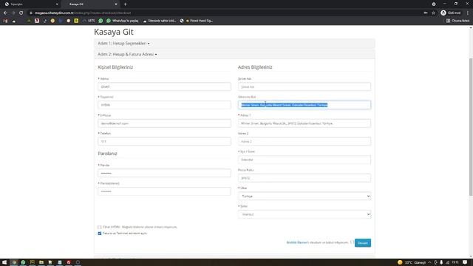Click the İlçe / Semt field
Viewport: 473px width, 266px height.
pyautogui.click(x=304, y=160)
